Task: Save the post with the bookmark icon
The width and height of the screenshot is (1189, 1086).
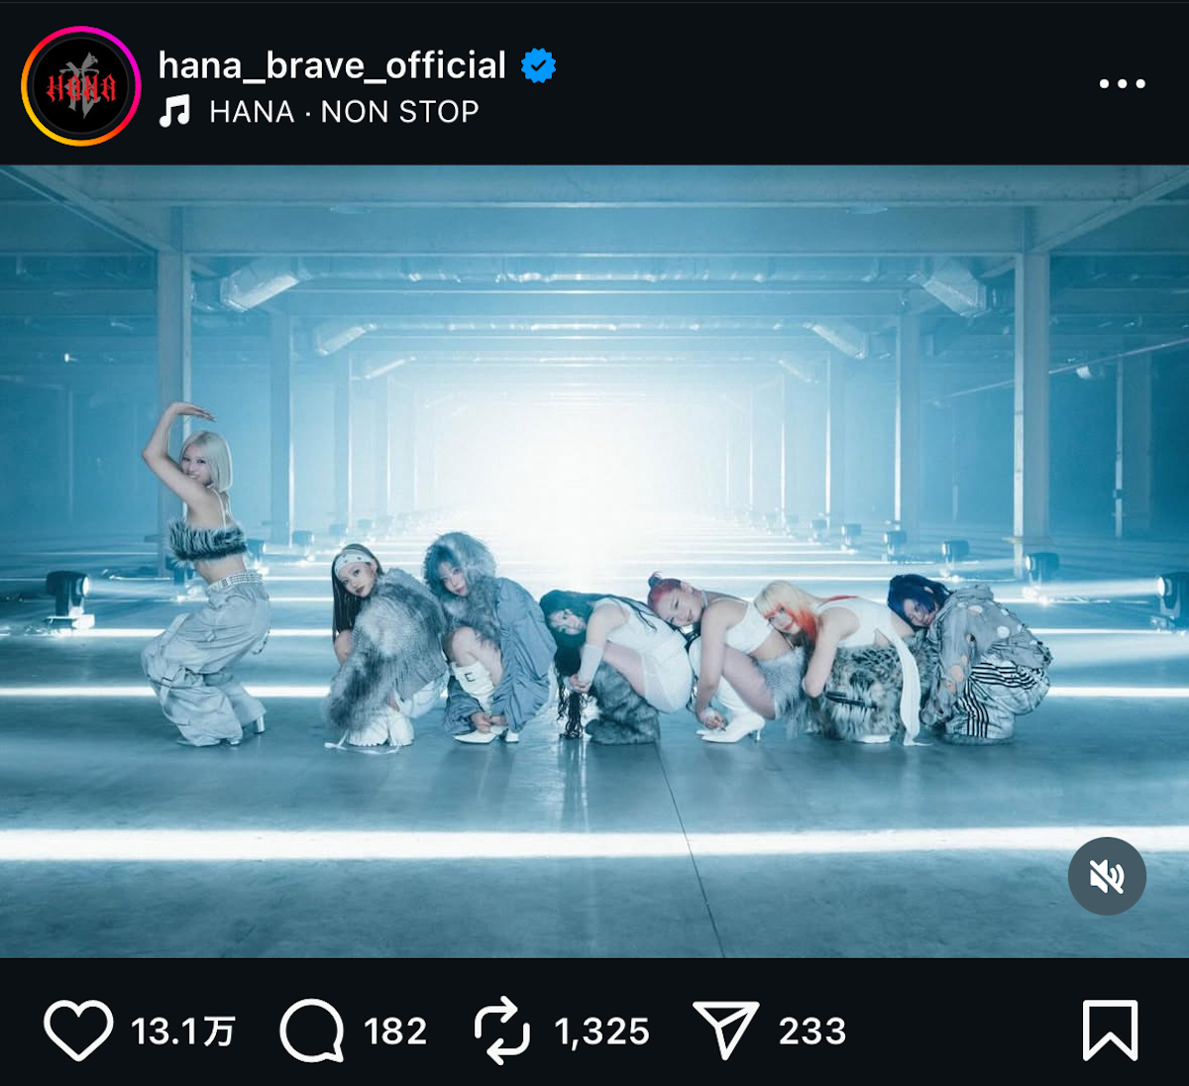Action: pos(1110,1031)
